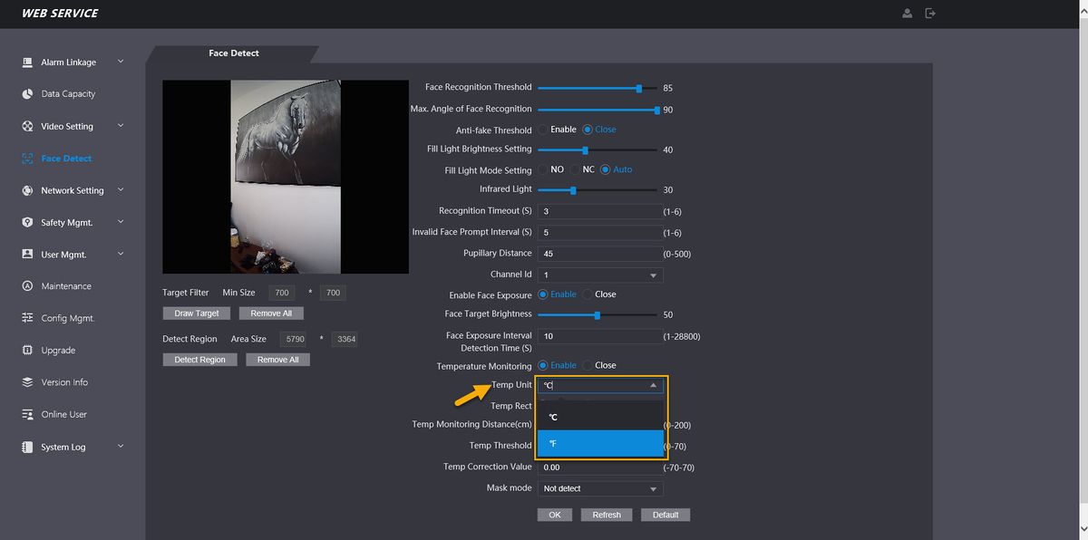This screenshot has height=540, width=1088.
Task: Click the Draw Target button
Action: (x=197, y=313)
